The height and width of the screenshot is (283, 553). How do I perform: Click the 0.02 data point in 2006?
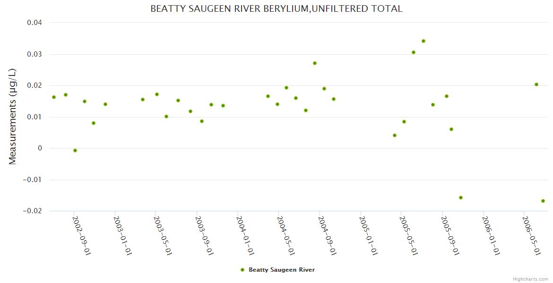tap(536, 84)
